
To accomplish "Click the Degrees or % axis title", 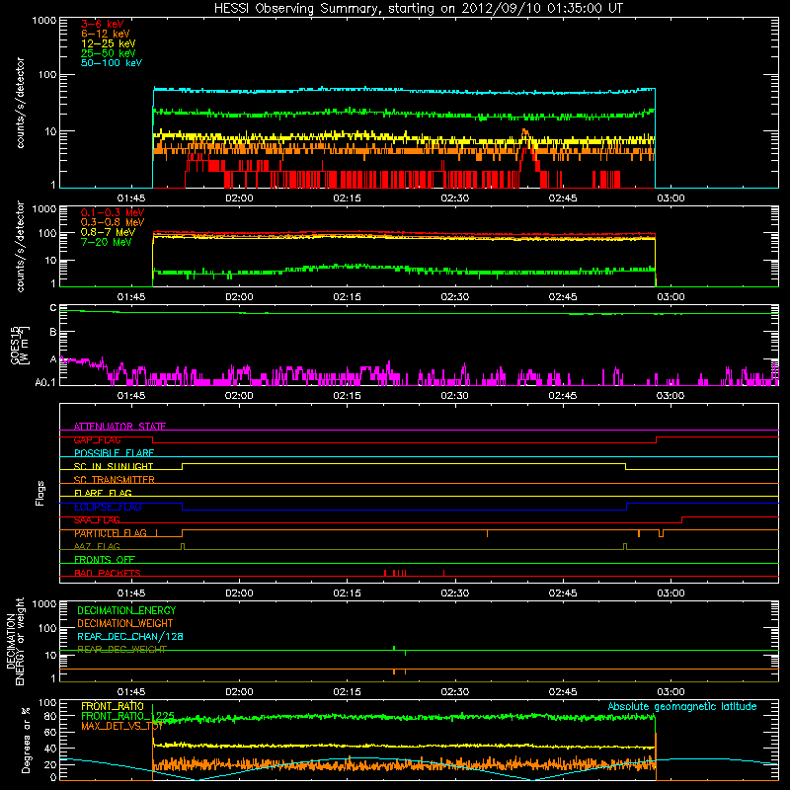I will tap(26, 740).
